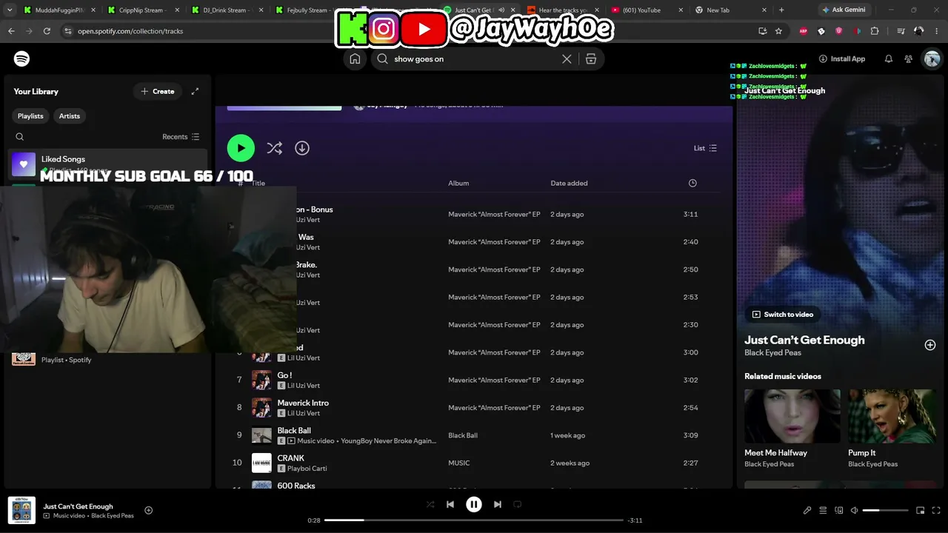Skip to the next track

(498, 504)
